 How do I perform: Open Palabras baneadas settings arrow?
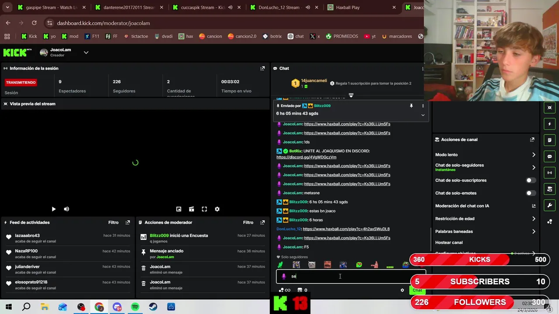pos(534,232)
